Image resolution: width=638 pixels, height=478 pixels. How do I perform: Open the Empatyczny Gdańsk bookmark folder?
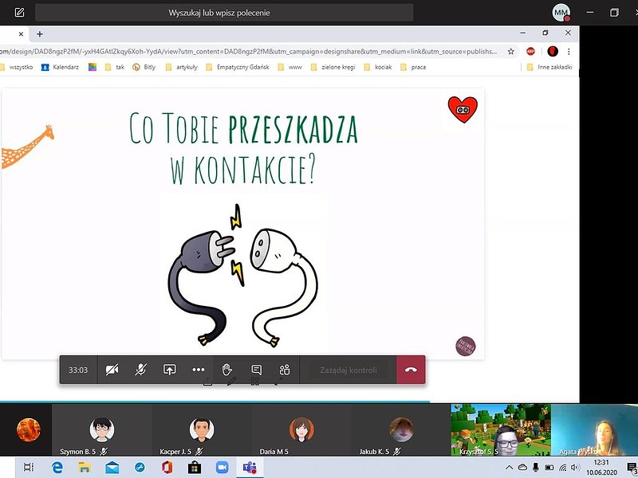[238, 67]
